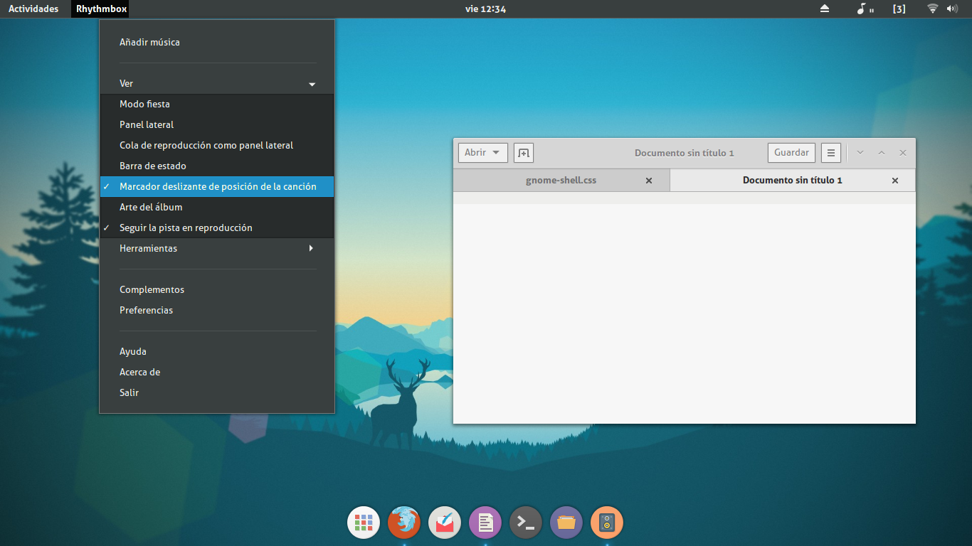The image size is (972, 546).
Task: Click the Guardar button
Action: [x=791, y=153]
